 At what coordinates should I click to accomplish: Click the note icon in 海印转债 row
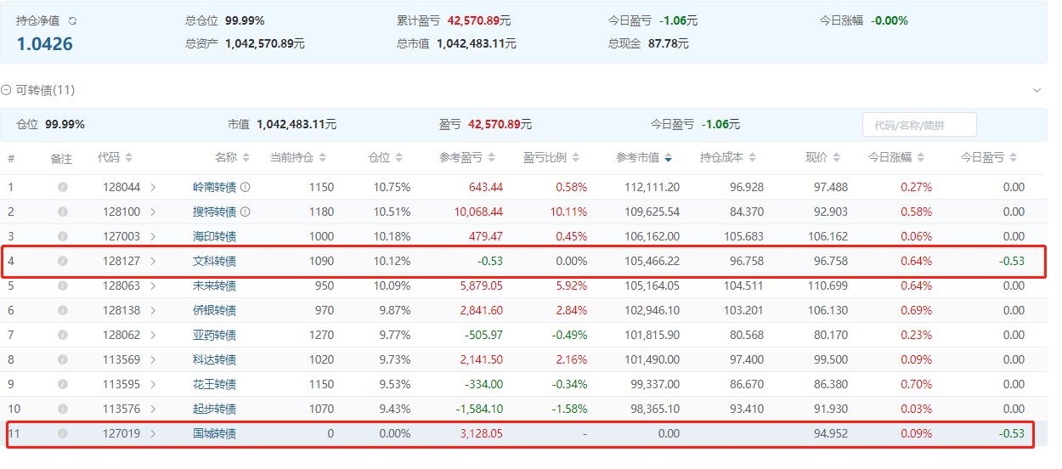pyautogui.click(x=62, y=236)
